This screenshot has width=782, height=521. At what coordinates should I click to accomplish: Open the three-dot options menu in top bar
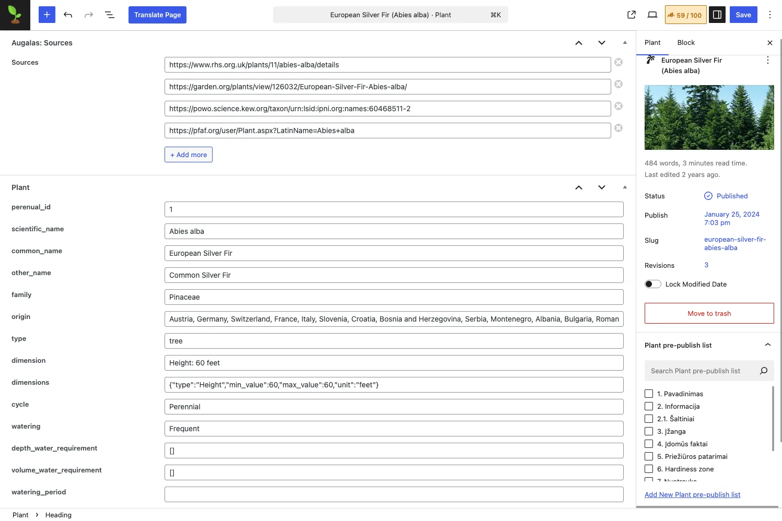click(769, 15)
